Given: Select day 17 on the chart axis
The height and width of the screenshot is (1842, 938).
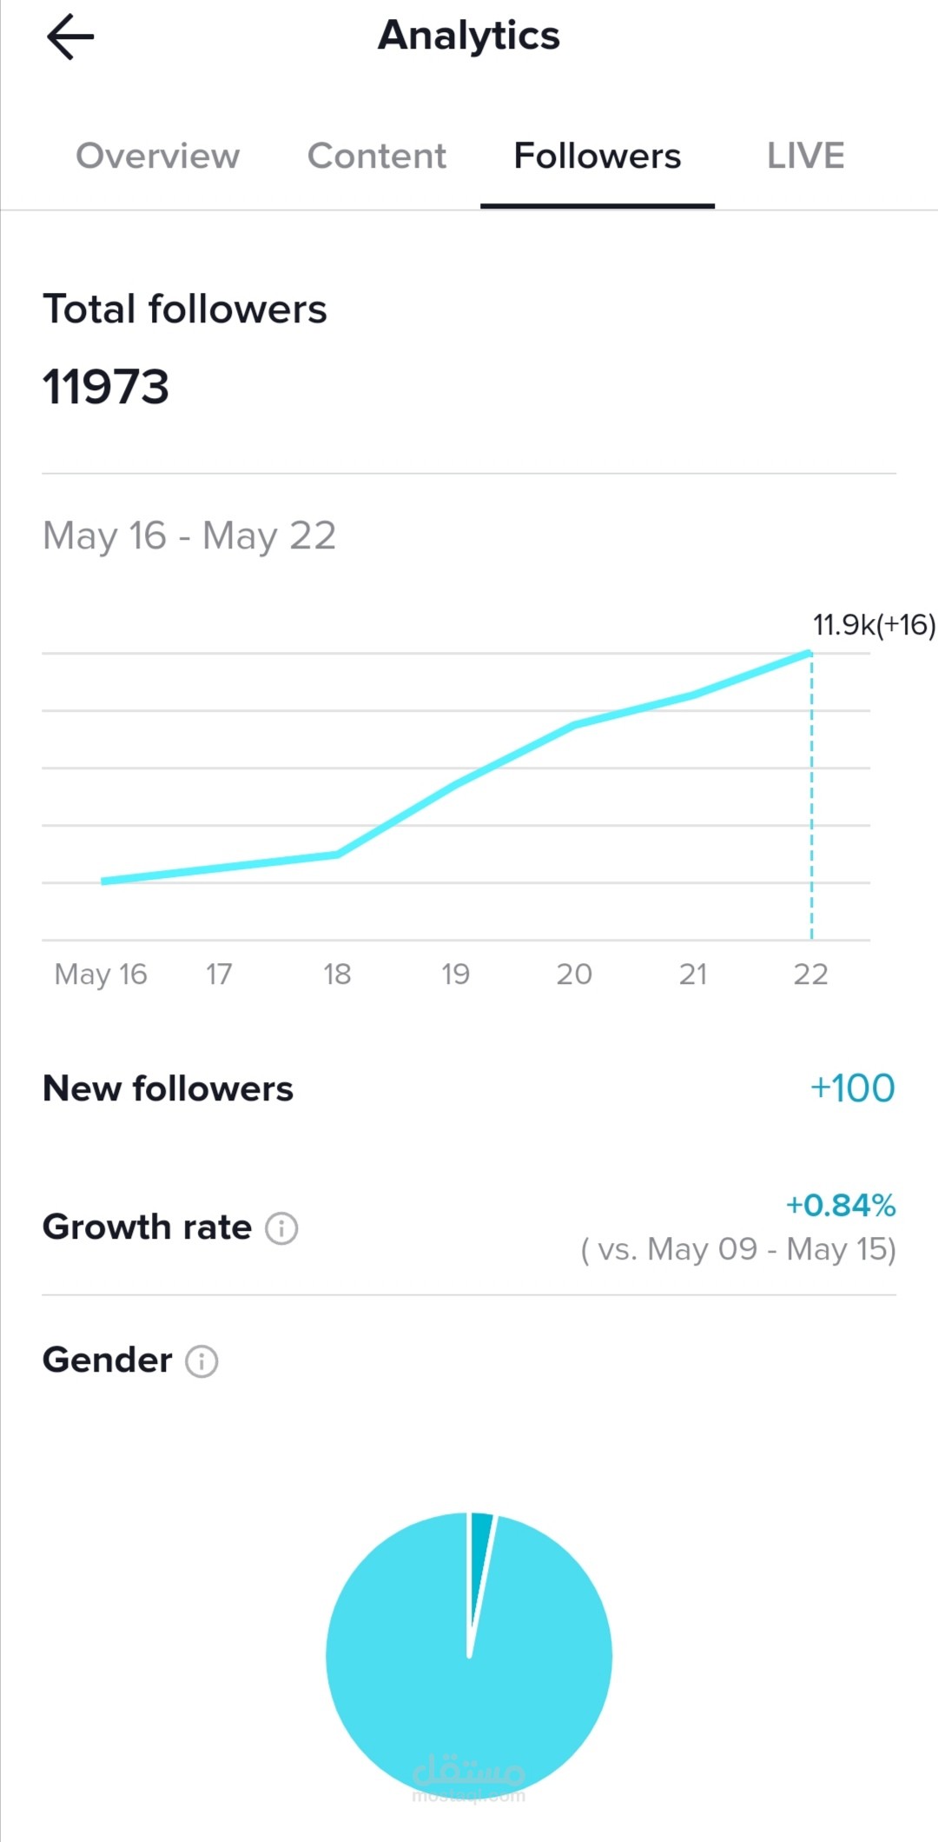Looking at the screenshot, I should click(219, 974).
